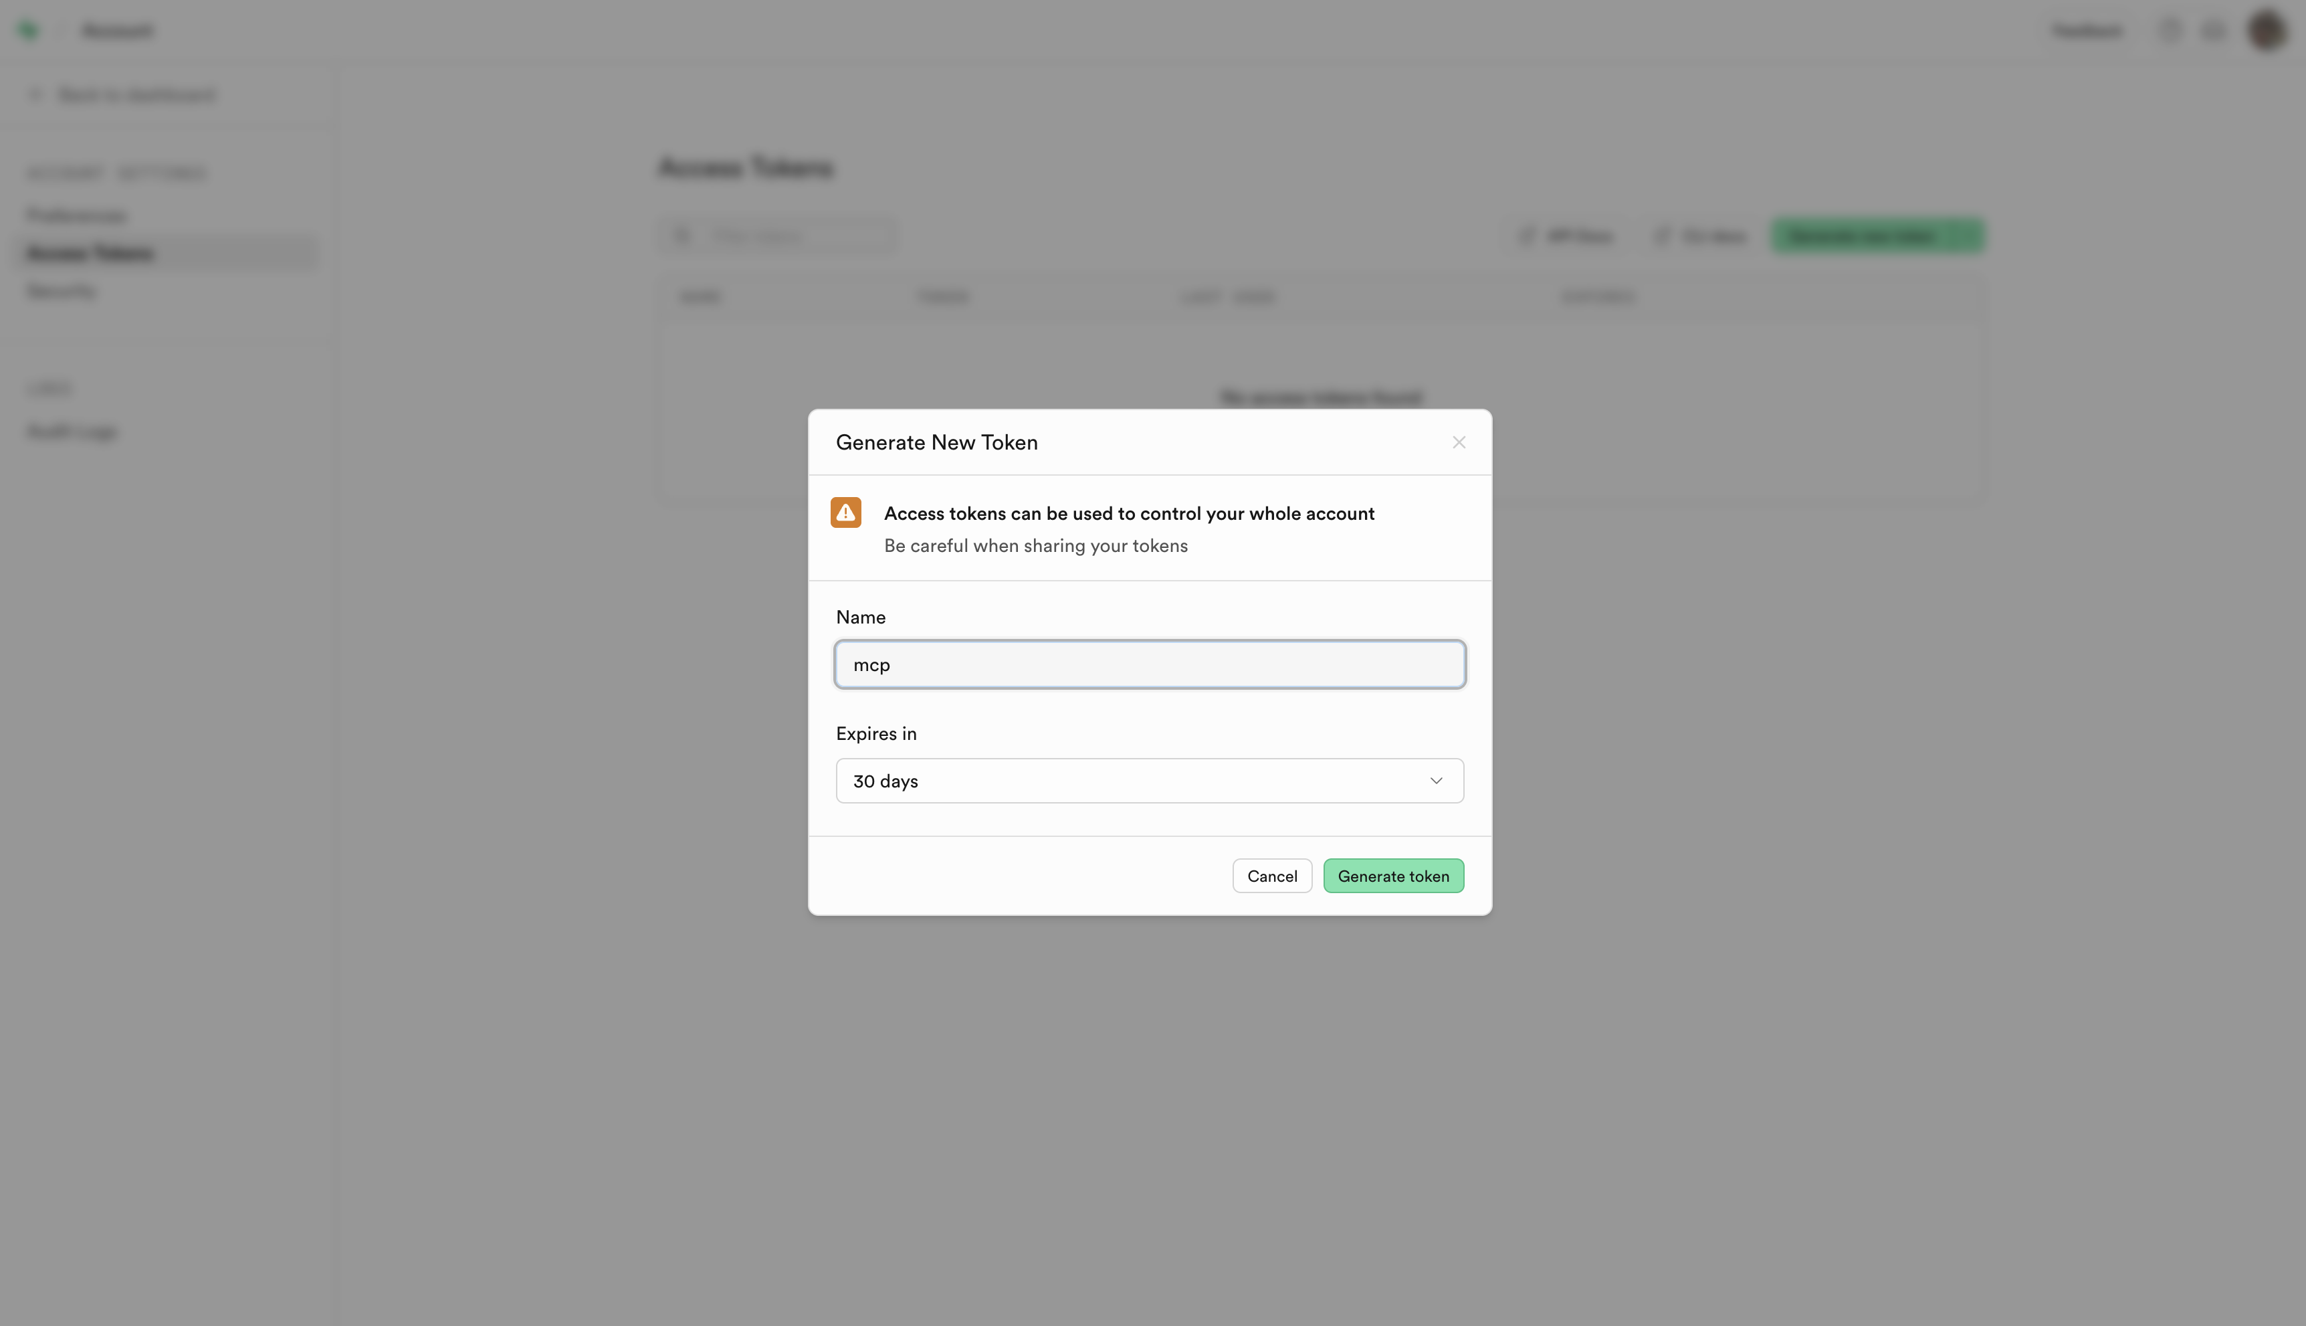Screen dimensions: 2306x1326
Task: Cancel the token creation dialog
Action: 1272,875
